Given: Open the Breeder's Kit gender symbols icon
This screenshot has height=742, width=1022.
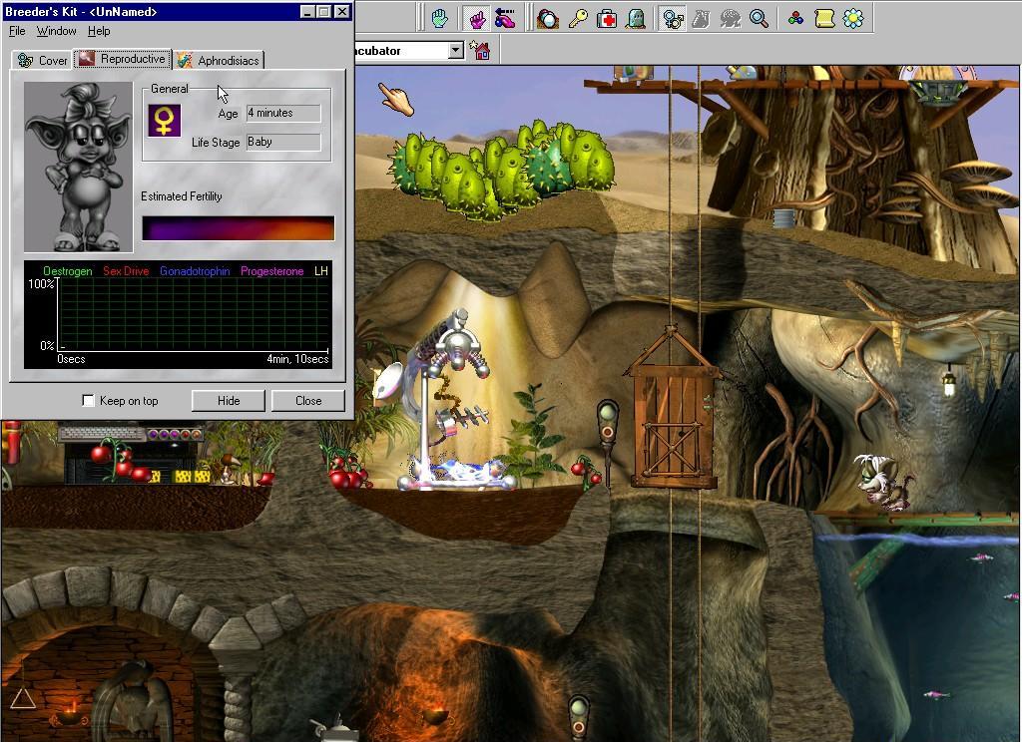Looking at the screenshot, I should (x=673, y=18).
